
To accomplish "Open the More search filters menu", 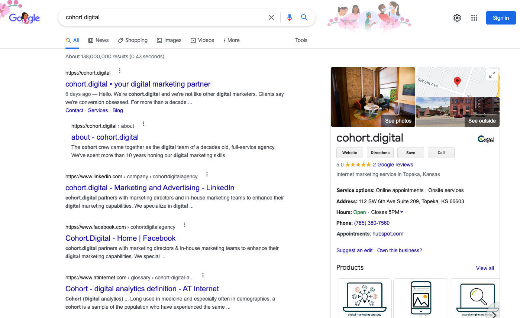I will [231, 40].
